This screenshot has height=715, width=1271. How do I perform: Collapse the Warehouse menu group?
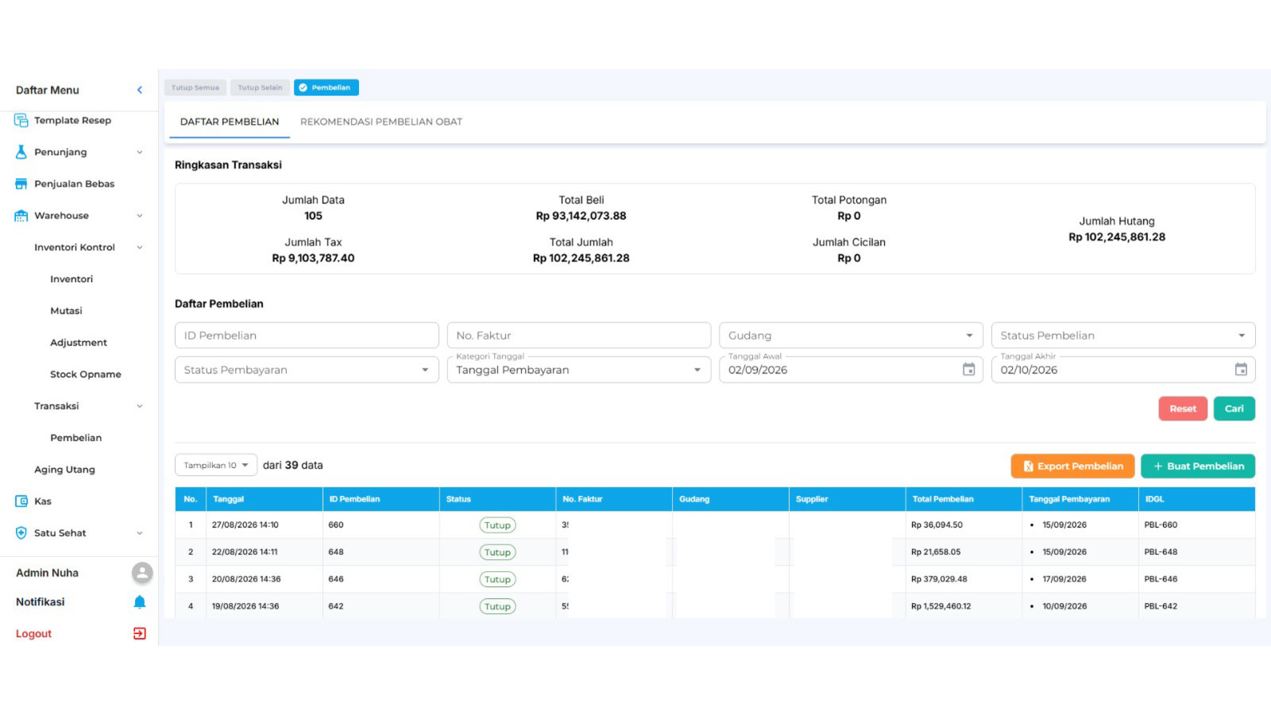click(x=140, y=215)
